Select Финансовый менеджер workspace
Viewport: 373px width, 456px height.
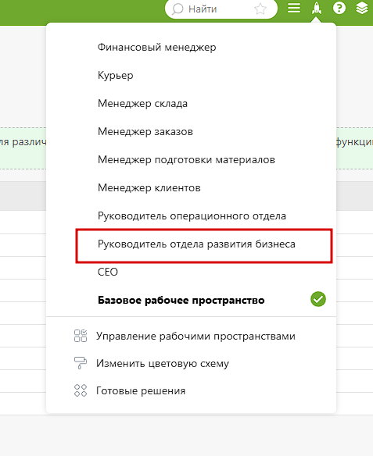pos(156,47)
